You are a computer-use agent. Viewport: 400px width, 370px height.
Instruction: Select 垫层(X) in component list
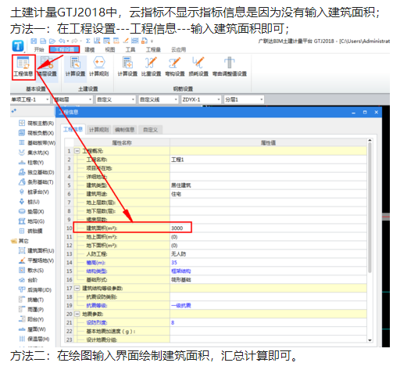point(31,211)
